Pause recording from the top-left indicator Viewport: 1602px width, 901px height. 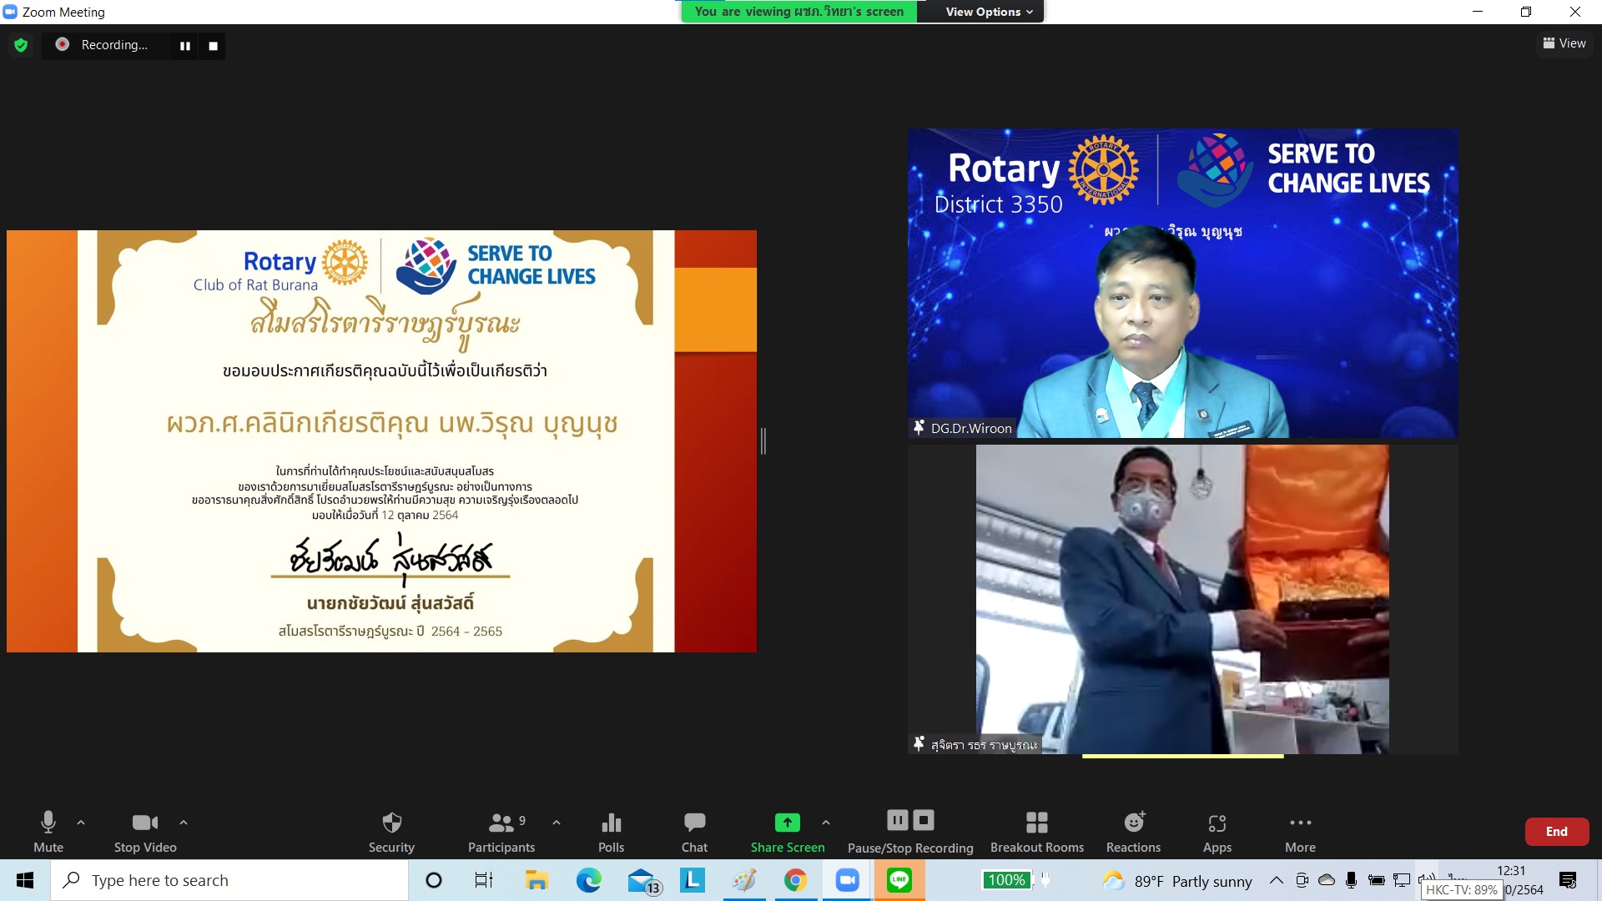185,46
